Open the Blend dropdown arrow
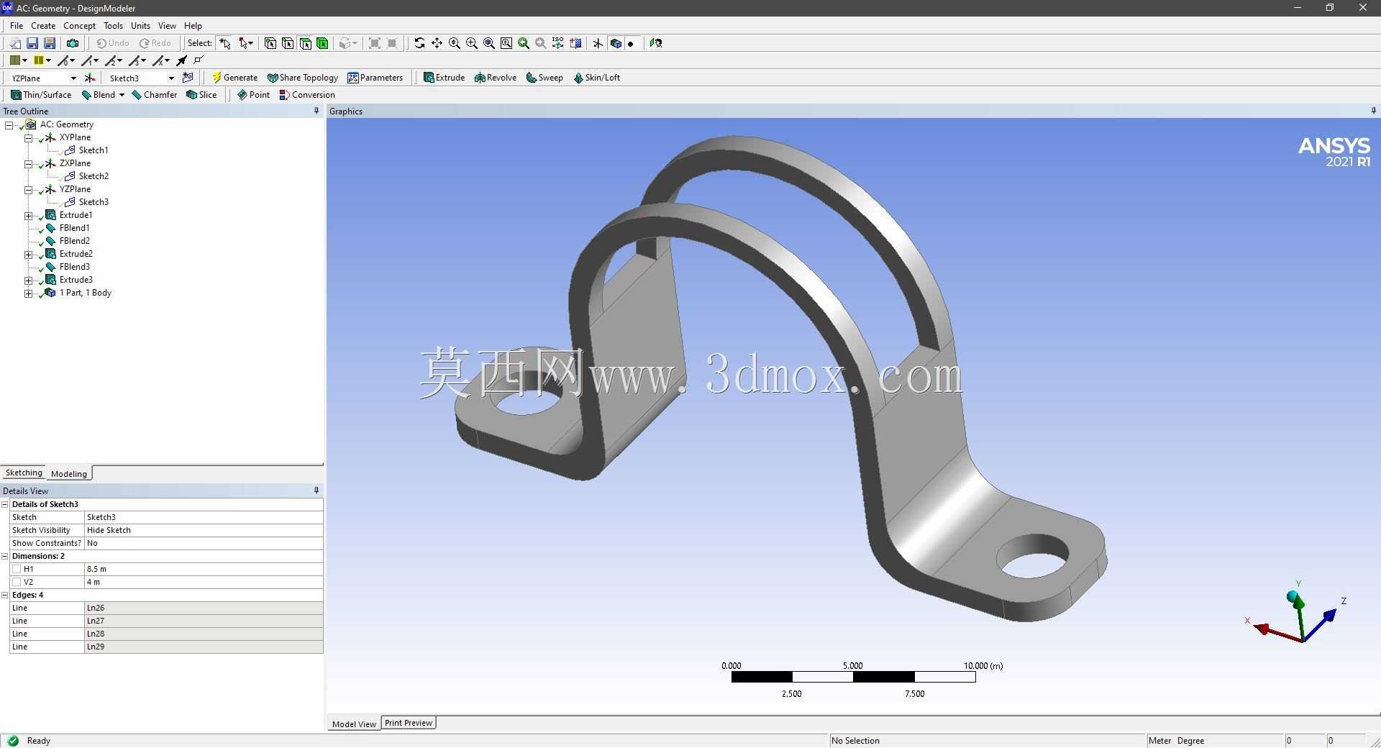1381x748 pixels. click(x=122, y=95)
